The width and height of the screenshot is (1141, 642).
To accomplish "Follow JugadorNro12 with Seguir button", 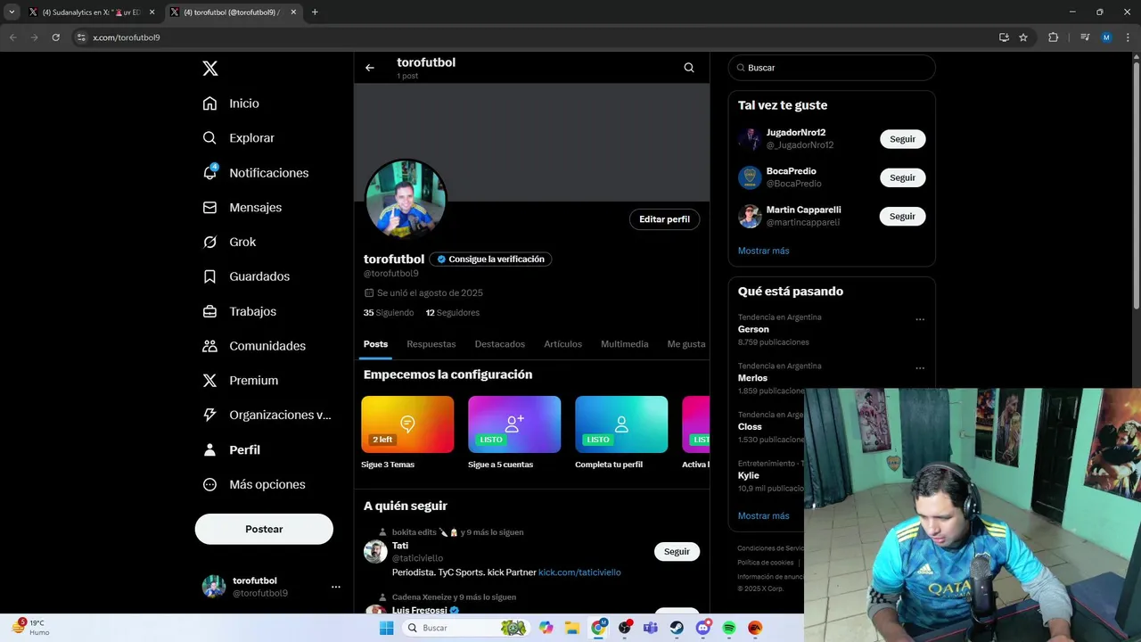I will click(902, 139).
